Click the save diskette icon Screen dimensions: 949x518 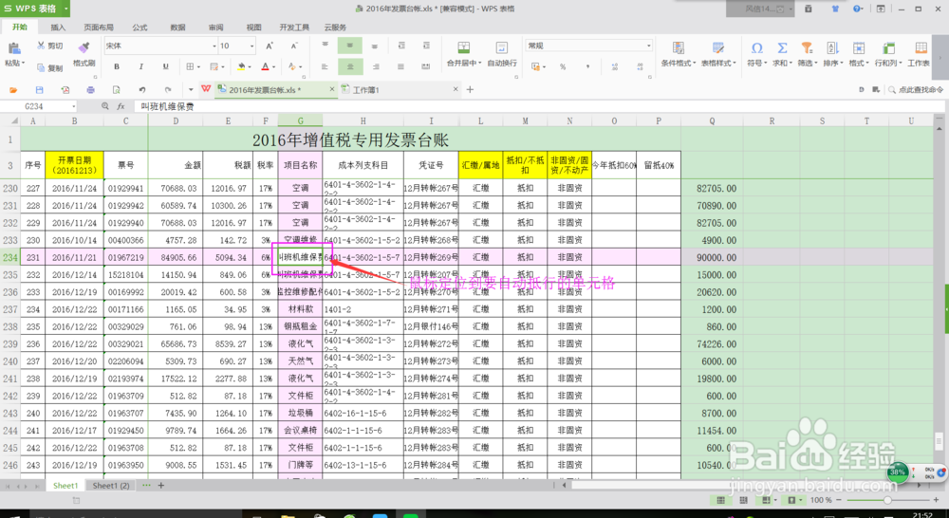point(39,90)
